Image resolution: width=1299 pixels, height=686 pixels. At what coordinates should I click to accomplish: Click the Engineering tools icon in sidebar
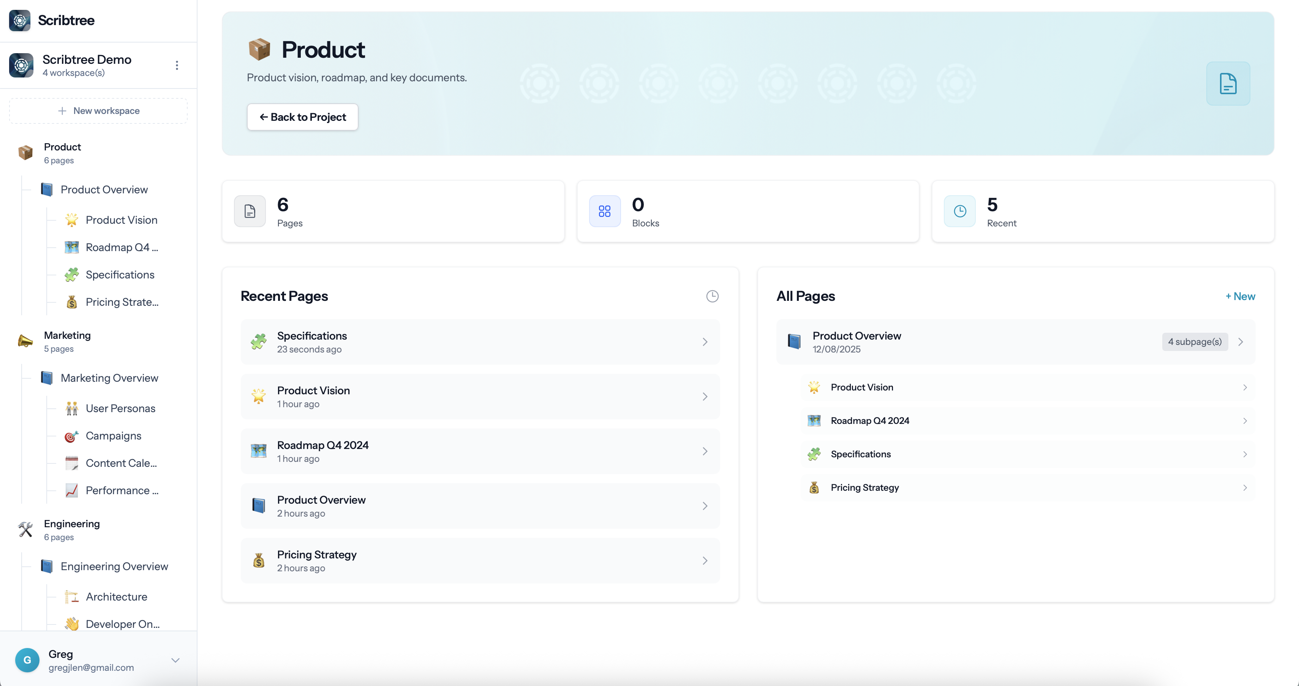pyautogui.click(x=25, y=529)
